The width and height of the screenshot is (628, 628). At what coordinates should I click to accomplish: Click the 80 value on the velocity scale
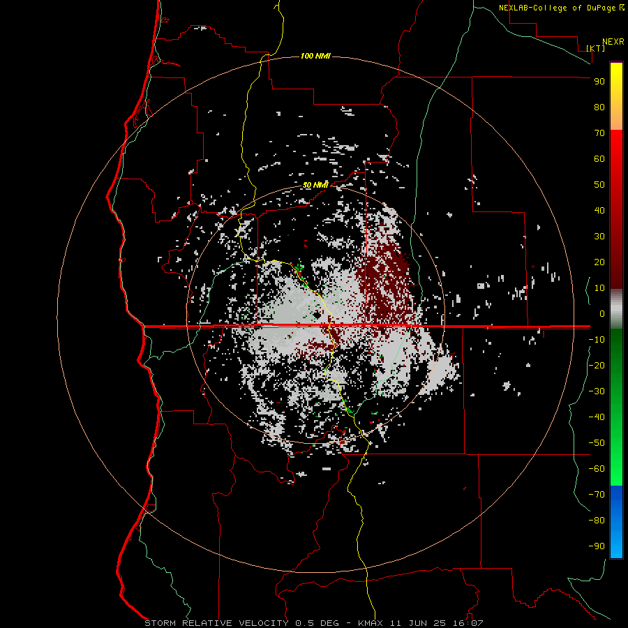tap(599, 107)
